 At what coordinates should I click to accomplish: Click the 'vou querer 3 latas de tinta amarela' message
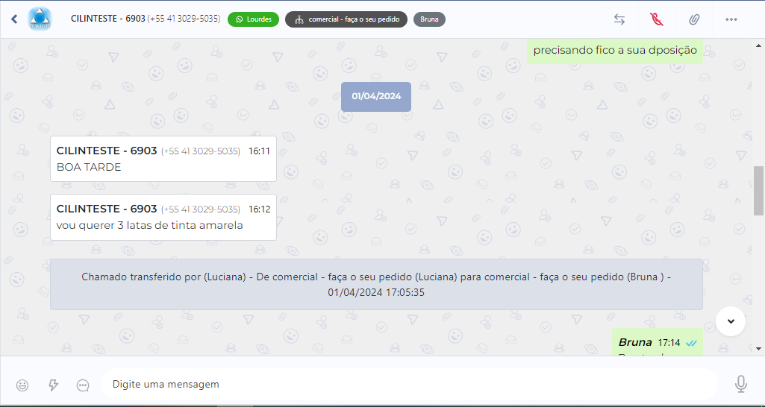point(150,225)
